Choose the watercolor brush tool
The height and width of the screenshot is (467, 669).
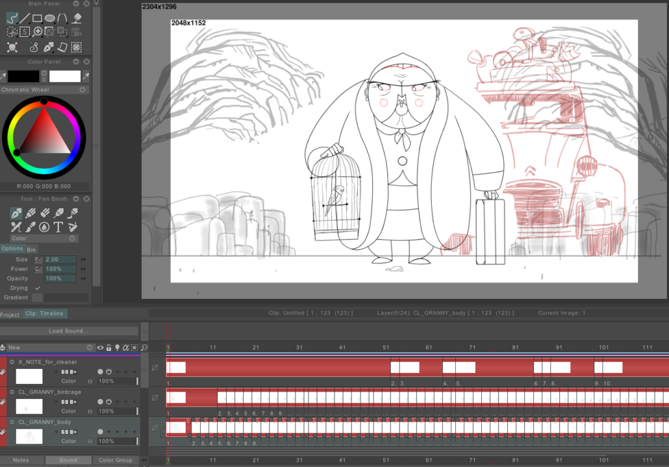click(31, 227)
